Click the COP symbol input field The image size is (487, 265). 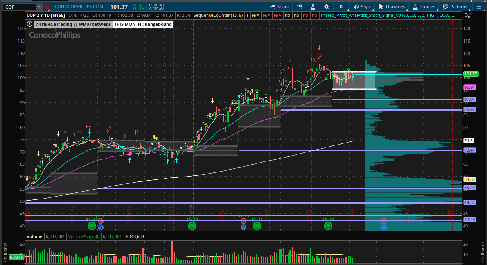pos(19,7)
